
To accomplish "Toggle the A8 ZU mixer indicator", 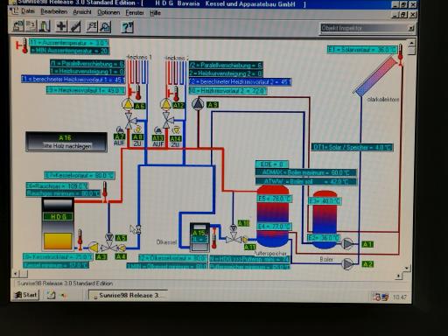I will pyautogui.click(x=137, y=136).
